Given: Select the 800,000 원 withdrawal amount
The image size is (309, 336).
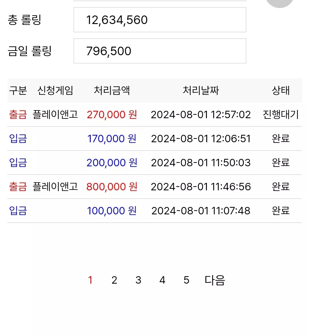Looking at the screenshot, I should [x=112, y=187].
